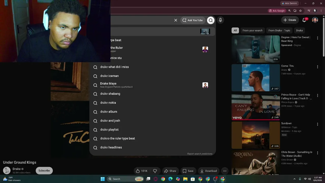Choose the 'Drake Maye' suggestion
The image size is (325, 183).
153,85
